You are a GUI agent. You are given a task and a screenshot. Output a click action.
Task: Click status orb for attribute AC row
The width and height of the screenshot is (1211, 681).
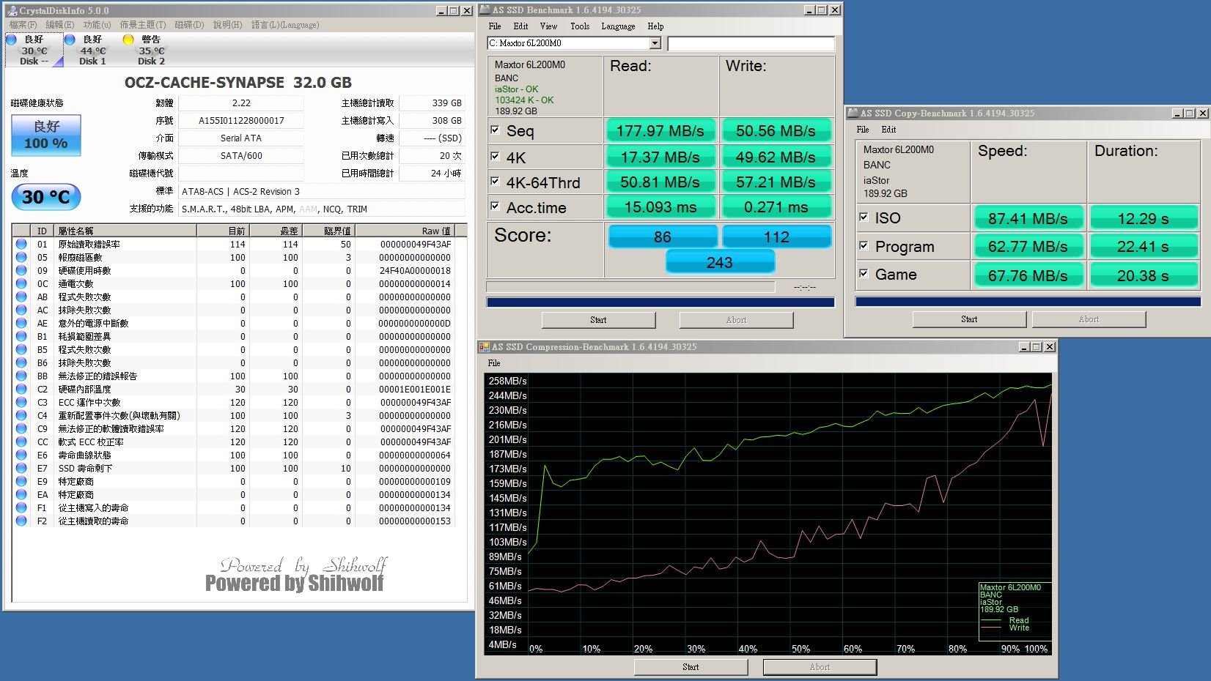tap(21, 310)
